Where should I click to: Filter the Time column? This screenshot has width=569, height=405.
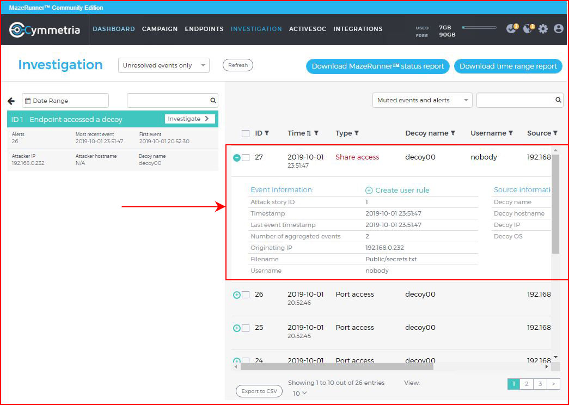(316, 133)
